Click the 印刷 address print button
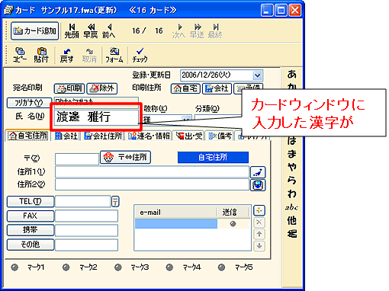 coord(69,88)
